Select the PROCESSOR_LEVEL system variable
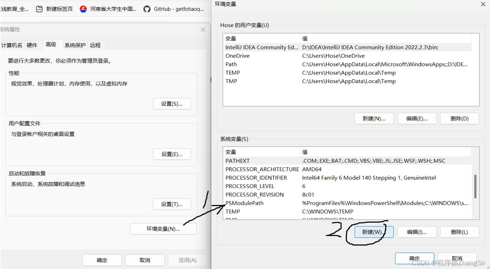 pos(348,186)
